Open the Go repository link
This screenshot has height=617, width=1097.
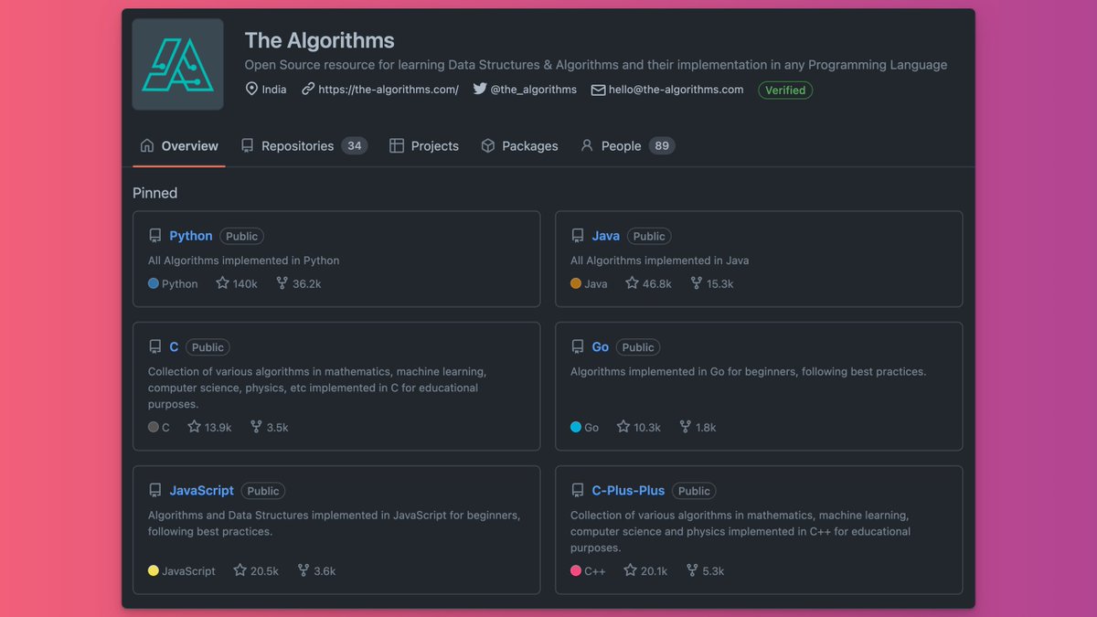click(x=600, y=347)
